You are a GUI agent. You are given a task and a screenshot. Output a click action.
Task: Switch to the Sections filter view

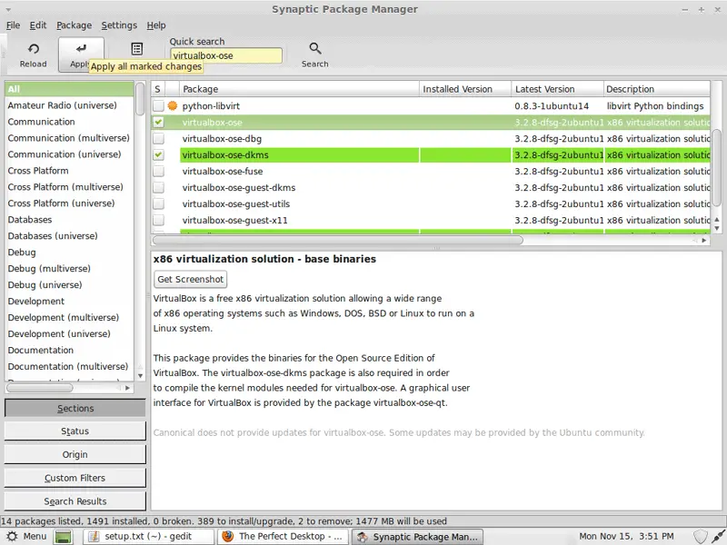click(x=75, y=408)
